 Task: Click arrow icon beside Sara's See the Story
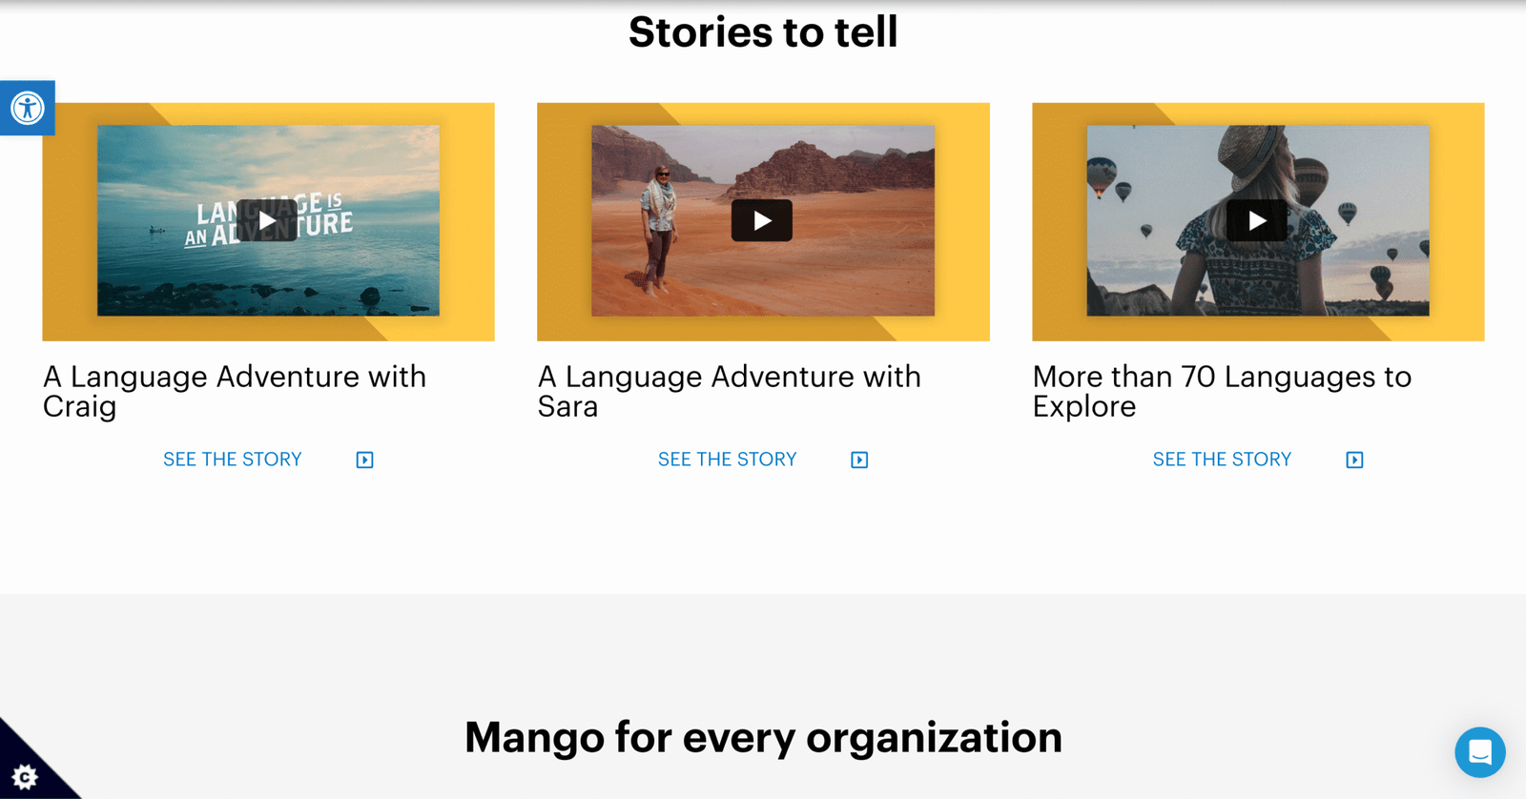pyautogui.click(x=859, y=461)
